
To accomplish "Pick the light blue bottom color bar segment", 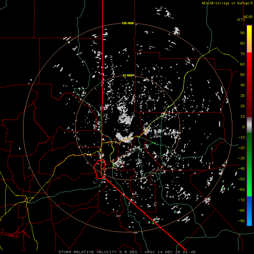I will click(249, 219).
